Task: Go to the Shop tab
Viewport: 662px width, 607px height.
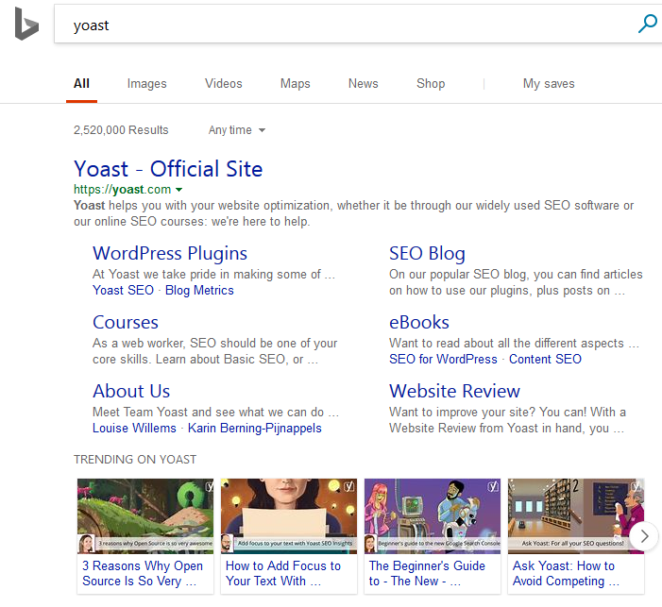Action: [431, 84]
